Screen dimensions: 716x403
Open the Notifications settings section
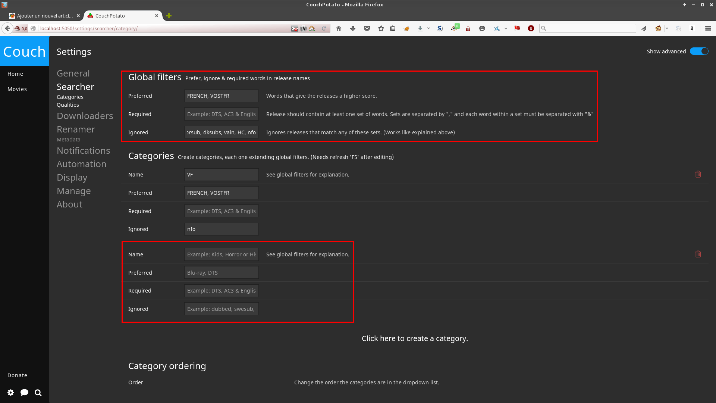click(x=83, y=151)
